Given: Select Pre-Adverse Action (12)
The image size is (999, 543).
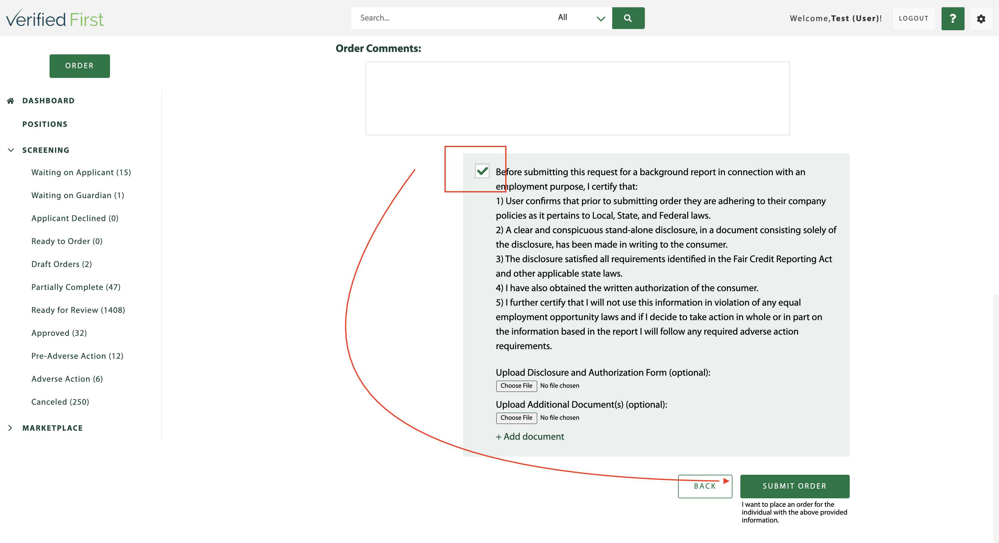Looking at the screenshot, I should 77,356.
